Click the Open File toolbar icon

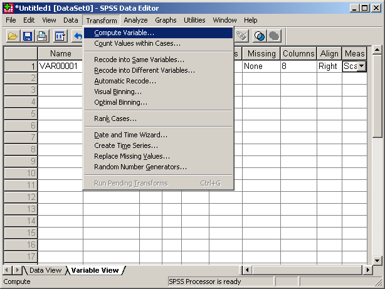(x=13, y=36)
